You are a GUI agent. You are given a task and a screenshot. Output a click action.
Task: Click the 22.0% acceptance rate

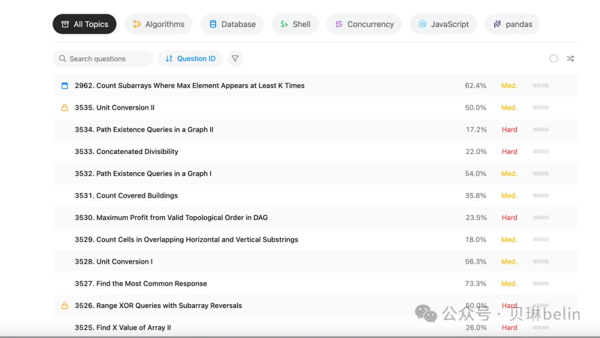[477, 152]
